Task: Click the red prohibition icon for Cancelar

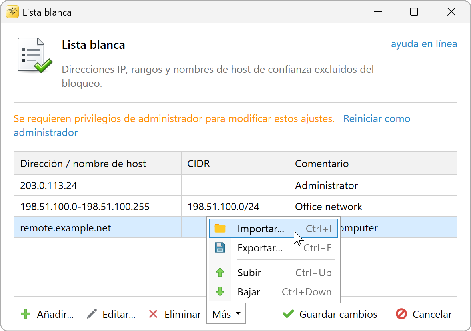Action: (x=401, y=314)
